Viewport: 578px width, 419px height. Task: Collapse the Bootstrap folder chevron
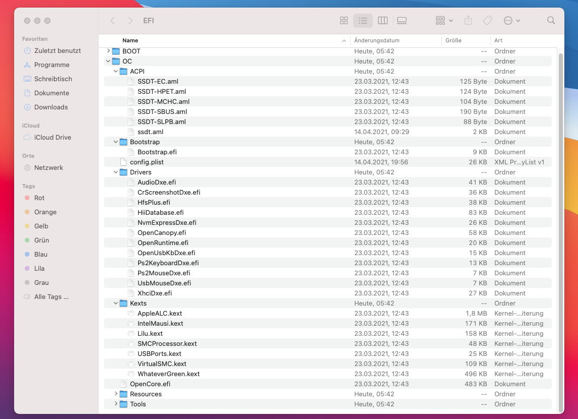116,142
